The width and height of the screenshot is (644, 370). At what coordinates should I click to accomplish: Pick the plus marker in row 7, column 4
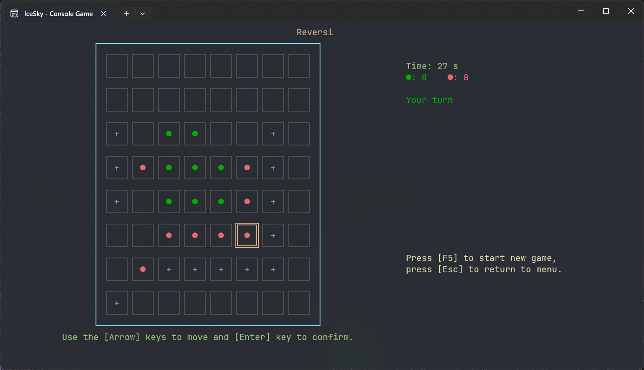coord(195,269)
